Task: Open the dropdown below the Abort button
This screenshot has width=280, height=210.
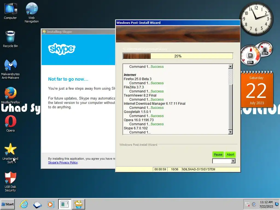Action: click(233, 161)
